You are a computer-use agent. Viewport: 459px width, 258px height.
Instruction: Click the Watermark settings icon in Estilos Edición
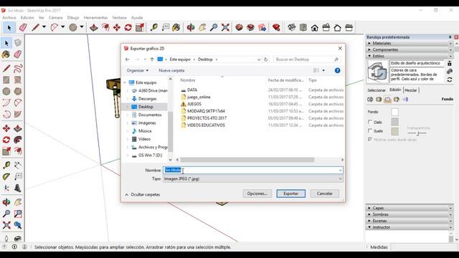[397, 100]
